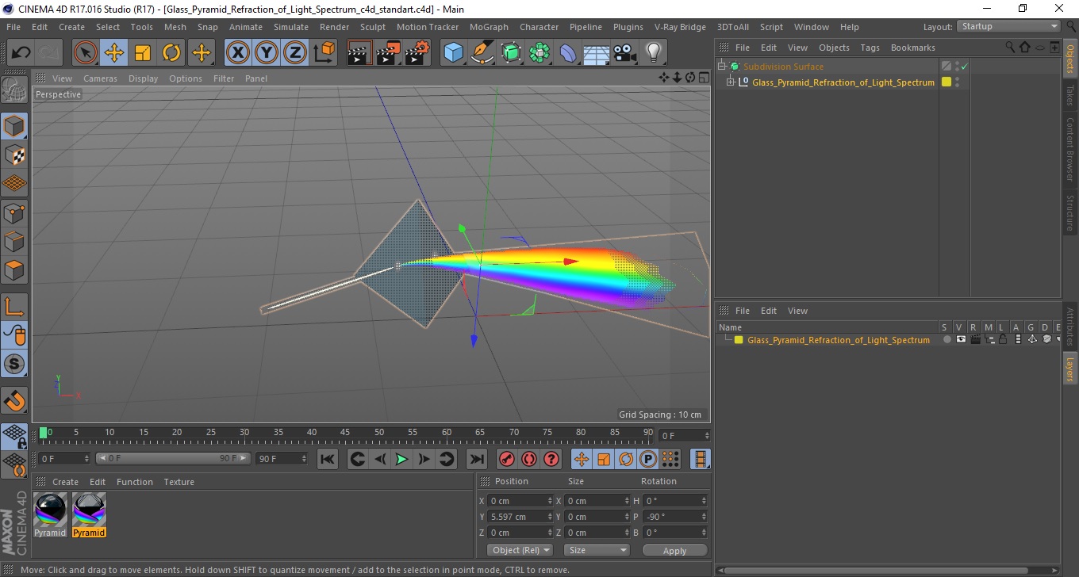Add a Light object
This screenshot has width=1079, height=577.
click(x=654, y=53)
